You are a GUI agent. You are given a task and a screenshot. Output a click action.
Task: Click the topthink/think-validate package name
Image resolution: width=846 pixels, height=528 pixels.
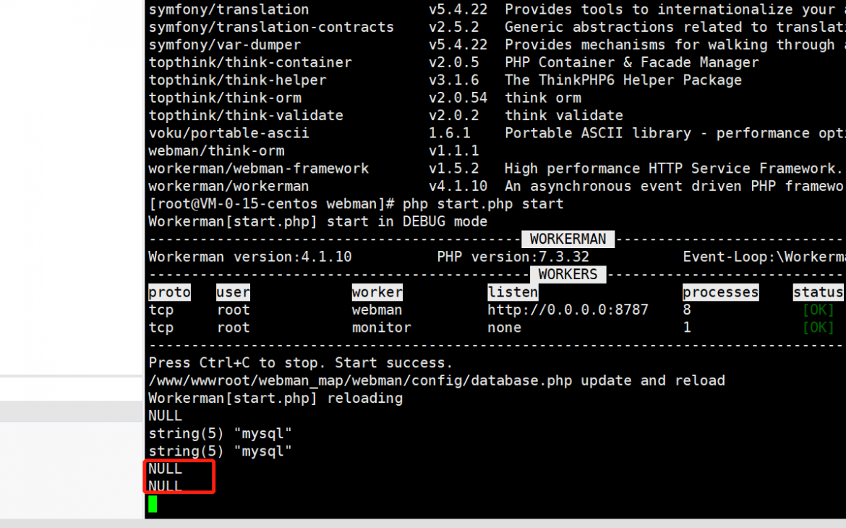(246, 116)
